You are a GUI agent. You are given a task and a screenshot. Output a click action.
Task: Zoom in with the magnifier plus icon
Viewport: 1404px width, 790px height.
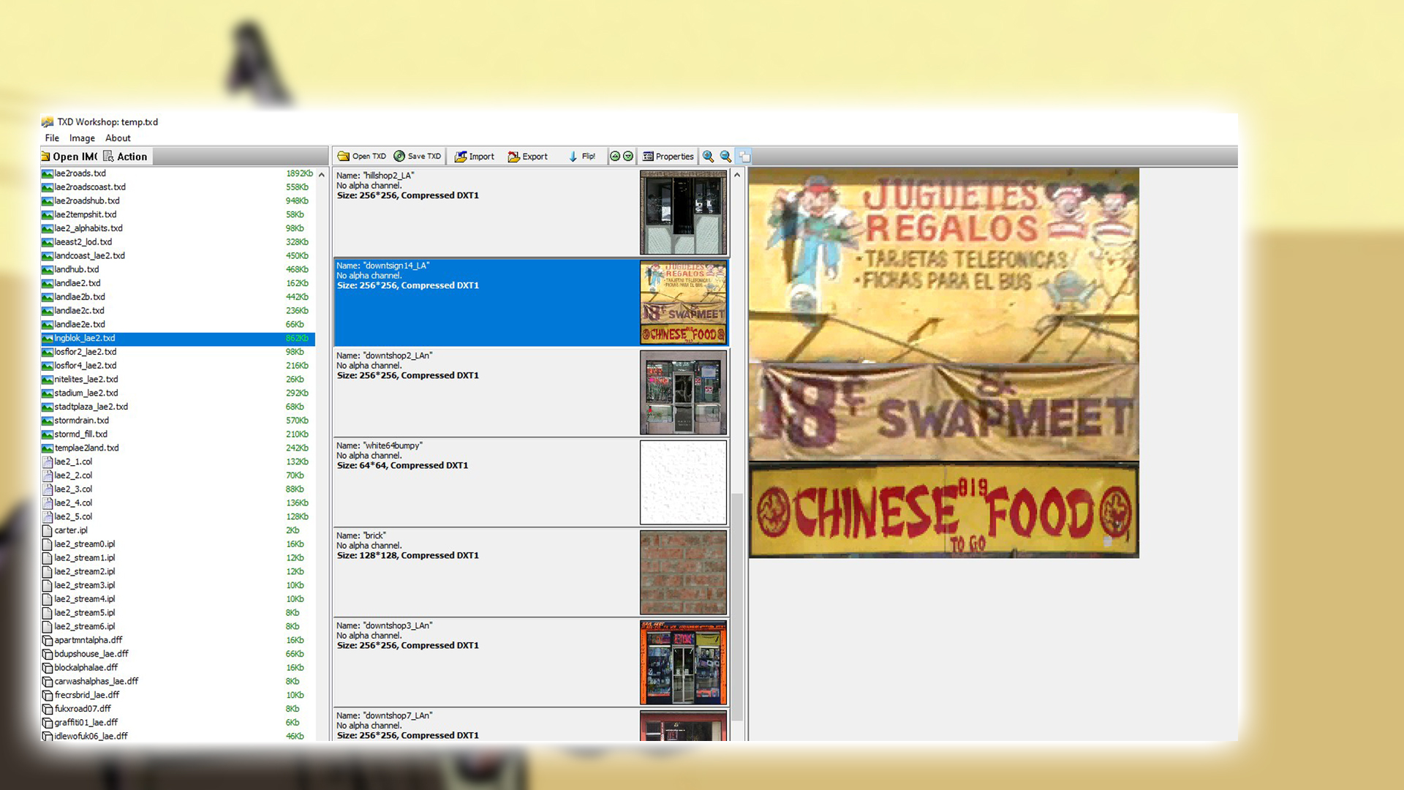coord(708,157)
